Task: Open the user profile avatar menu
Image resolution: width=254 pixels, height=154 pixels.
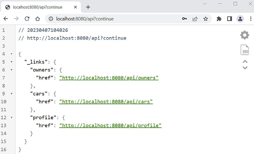Action: (240, 19)
